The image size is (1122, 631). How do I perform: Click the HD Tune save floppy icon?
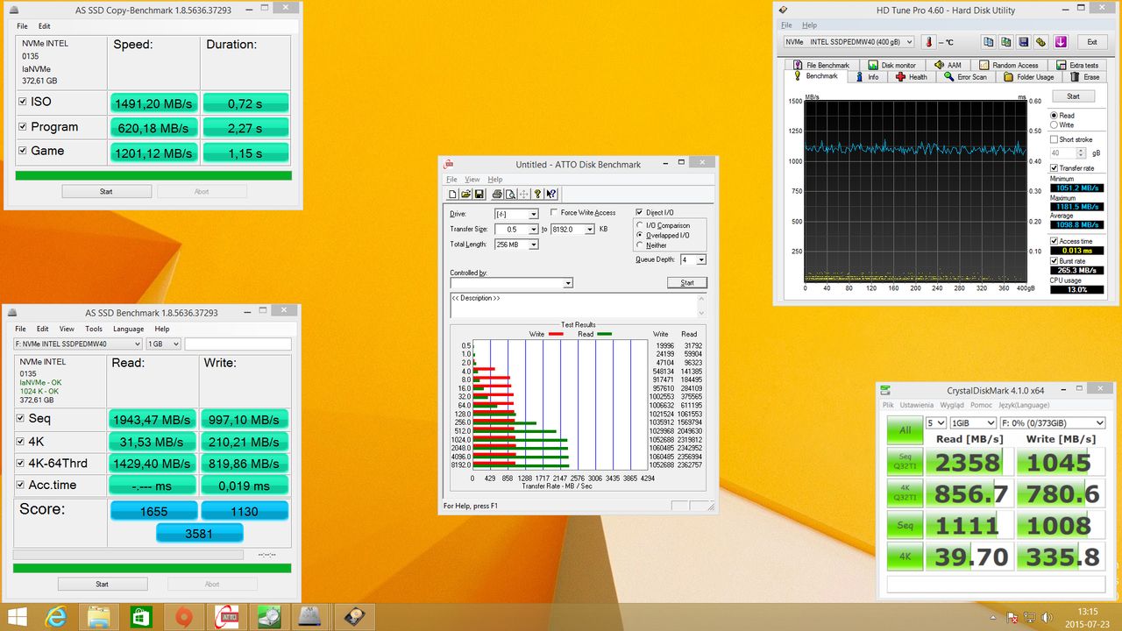(1024, 42)
